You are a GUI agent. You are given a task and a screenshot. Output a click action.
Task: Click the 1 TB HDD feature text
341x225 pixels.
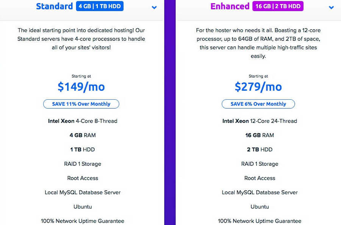[83, 150]
